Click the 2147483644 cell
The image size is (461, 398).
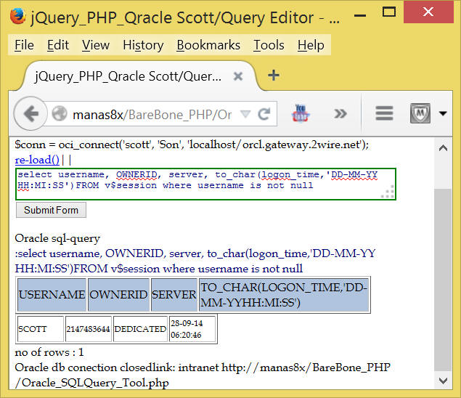click(x=89, y=329)
